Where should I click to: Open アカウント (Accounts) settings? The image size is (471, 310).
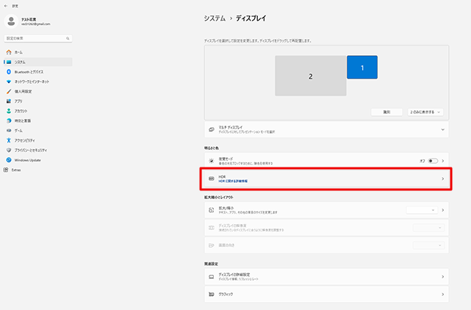point(21,110)
